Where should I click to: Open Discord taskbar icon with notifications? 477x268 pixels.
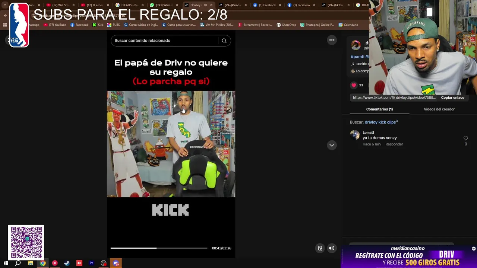[116, 263]
